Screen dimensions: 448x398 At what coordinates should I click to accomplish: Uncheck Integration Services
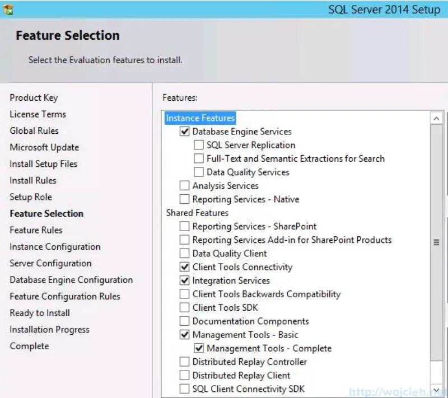point(185,280)
